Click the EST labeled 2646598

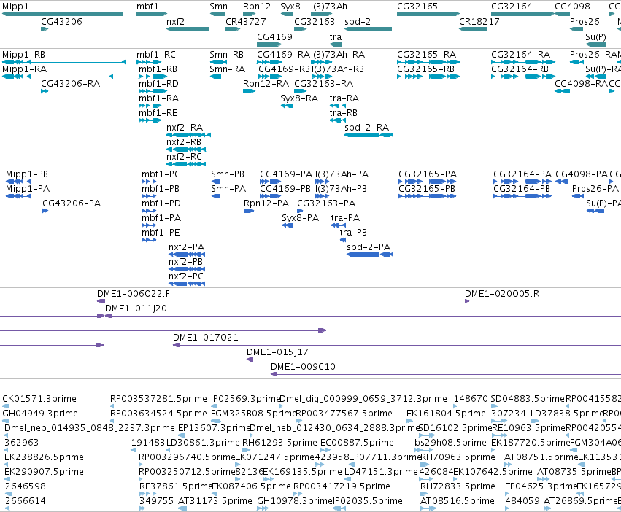[x=26, y=486]
